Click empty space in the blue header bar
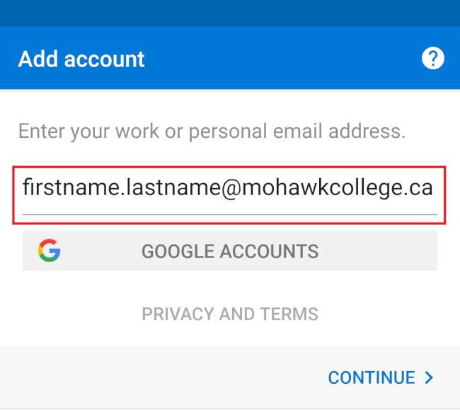 (x=283, y=59)
